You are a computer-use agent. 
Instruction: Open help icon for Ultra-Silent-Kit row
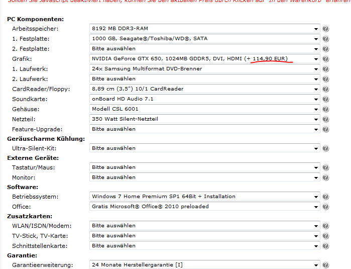pyautogui.click(x=326, y=148)
